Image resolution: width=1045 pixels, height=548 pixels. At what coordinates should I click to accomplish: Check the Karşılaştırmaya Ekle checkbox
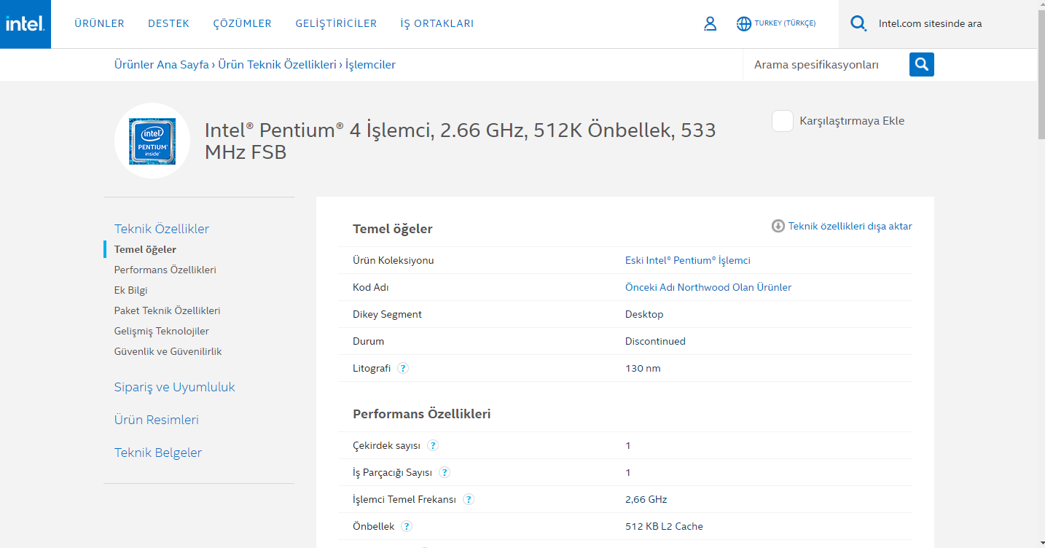click(x=783, y=121)
